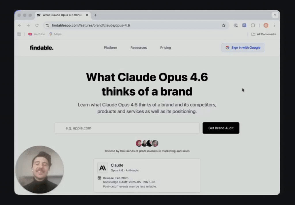This screenshot has width=295, height=205.
Task: Open the Platform menu
Action: [110, 48]
